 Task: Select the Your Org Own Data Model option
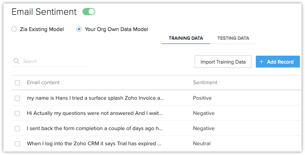[x=79, y=29]
